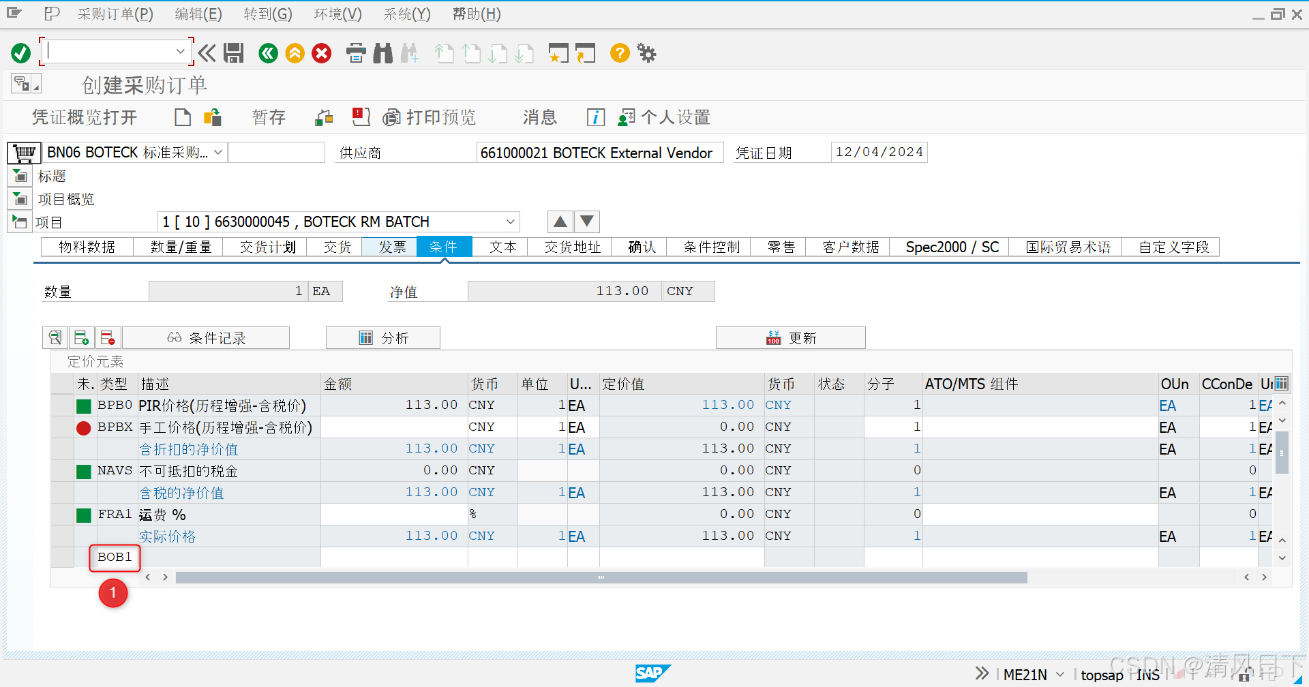Viewport: 1309px width, 687px height.
Task: Open the BN06 BOTECK order type dropdown
Action: point(218,153)
